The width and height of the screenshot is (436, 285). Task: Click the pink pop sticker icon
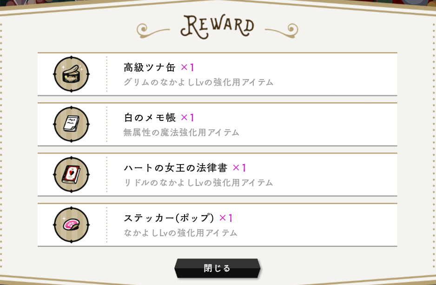(71, 225)
